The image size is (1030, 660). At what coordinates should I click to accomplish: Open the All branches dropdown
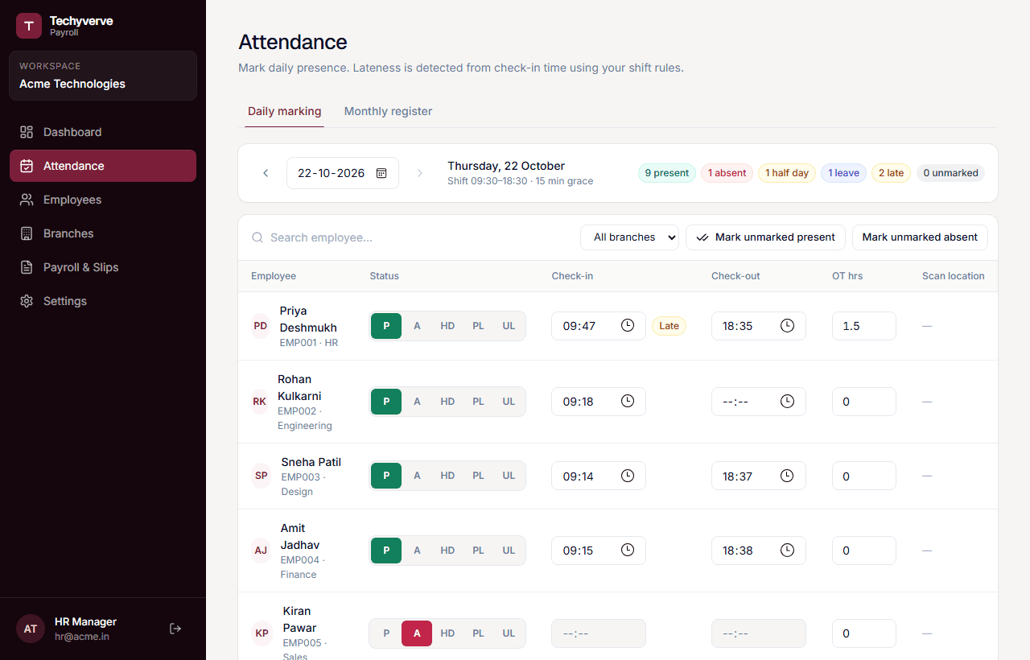629,237
